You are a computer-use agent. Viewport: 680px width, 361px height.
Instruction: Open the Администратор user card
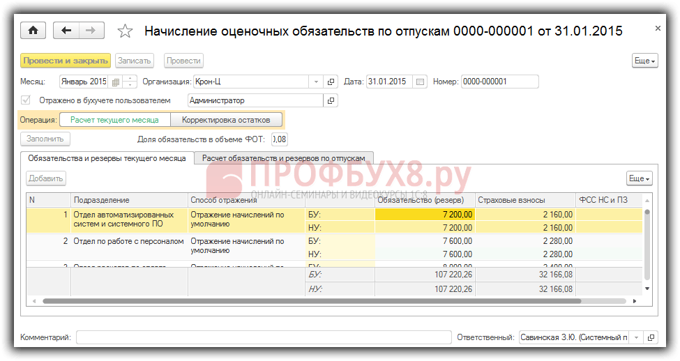point(331,100)
